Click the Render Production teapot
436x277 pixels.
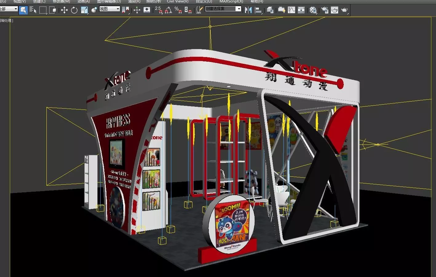point(345,10)
